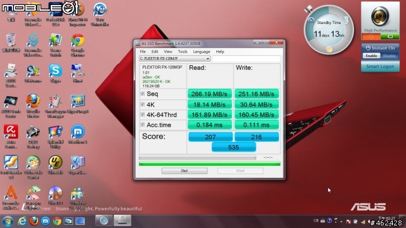
Task: Click the empty field beside drive dropdown
Action: (246, 59)
